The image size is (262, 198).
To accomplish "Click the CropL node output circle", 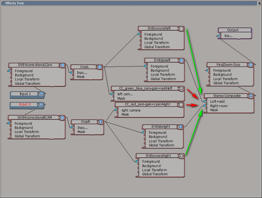I will [100, 67].
